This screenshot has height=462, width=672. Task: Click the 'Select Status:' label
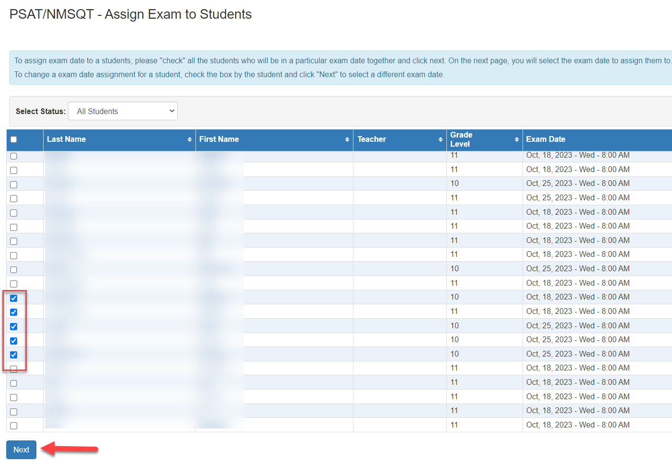(41, 111)
